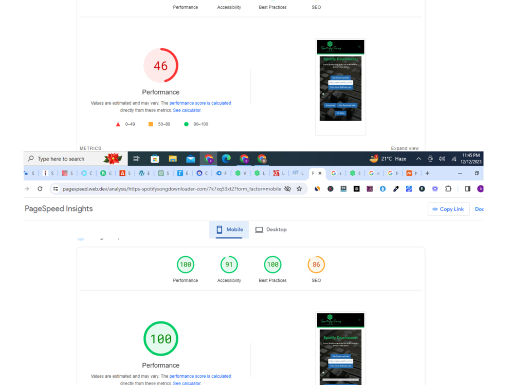Open File Explorer from the taskbar
This screenshot has height=385, width=514.
(173, 159)
